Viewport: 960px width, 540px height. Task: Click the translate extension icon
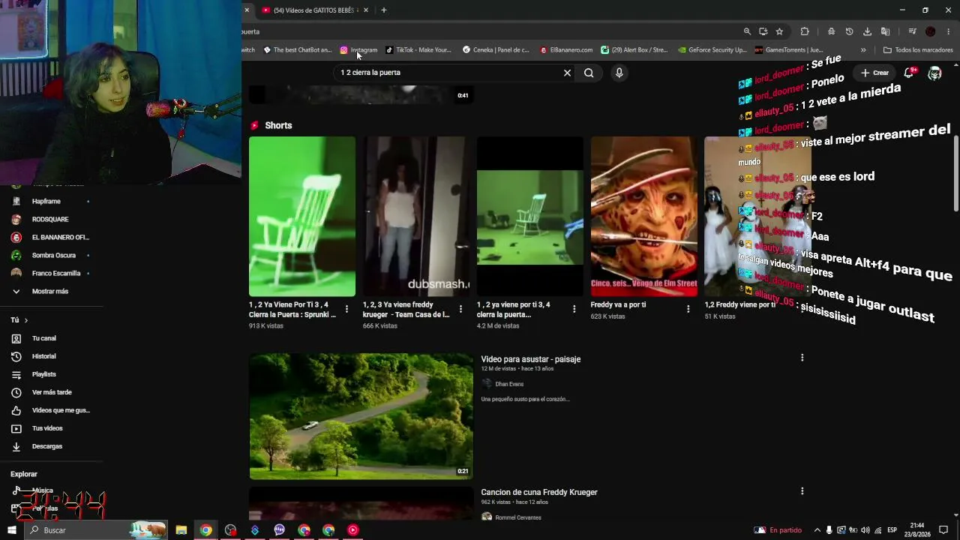(x=885, y=31)
